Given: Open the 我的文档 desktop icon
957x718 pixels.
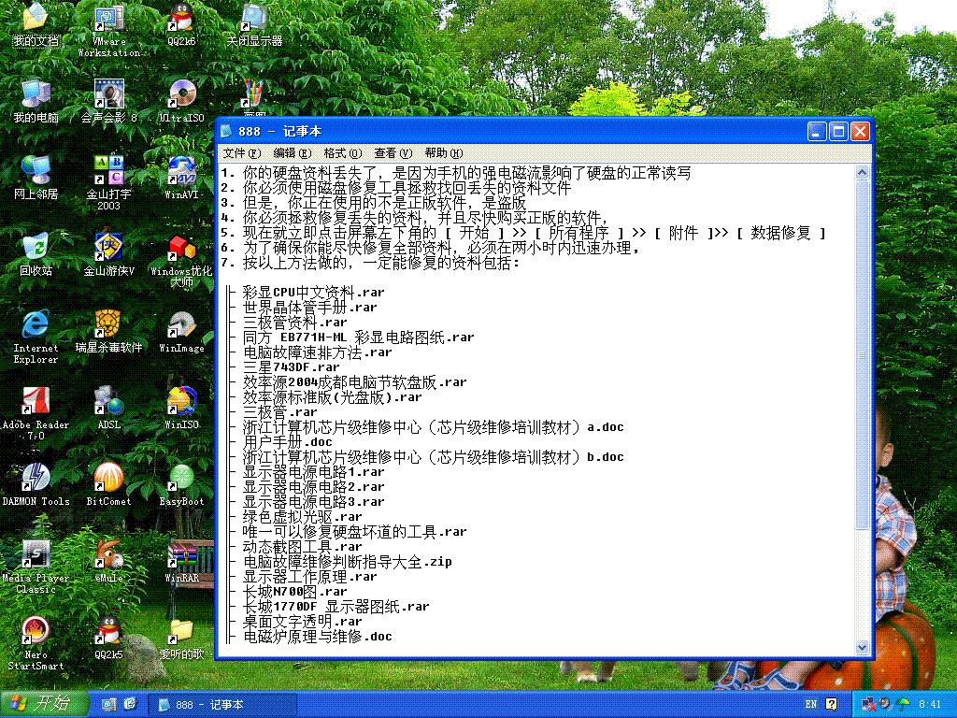Looking at the screenshot, I should point(36,24).
